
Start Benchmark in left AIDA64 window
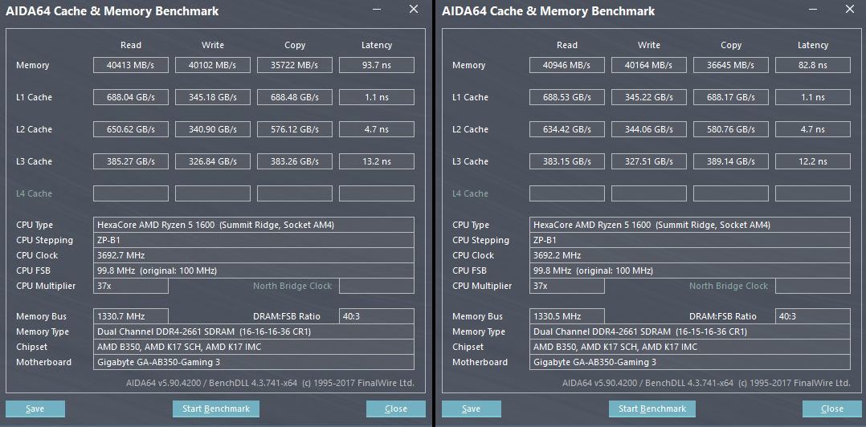click(216, 409)
